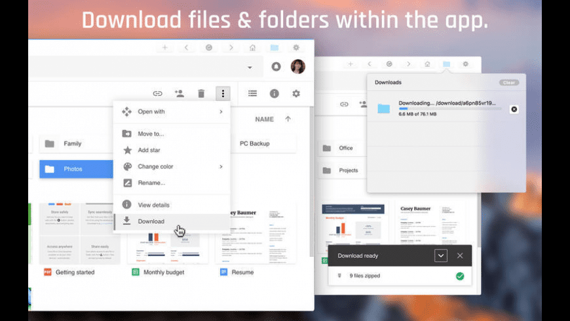Choose Add star from the menu
Image resolution: width=570 pixels, height=321 pixels.
[172, 150]
